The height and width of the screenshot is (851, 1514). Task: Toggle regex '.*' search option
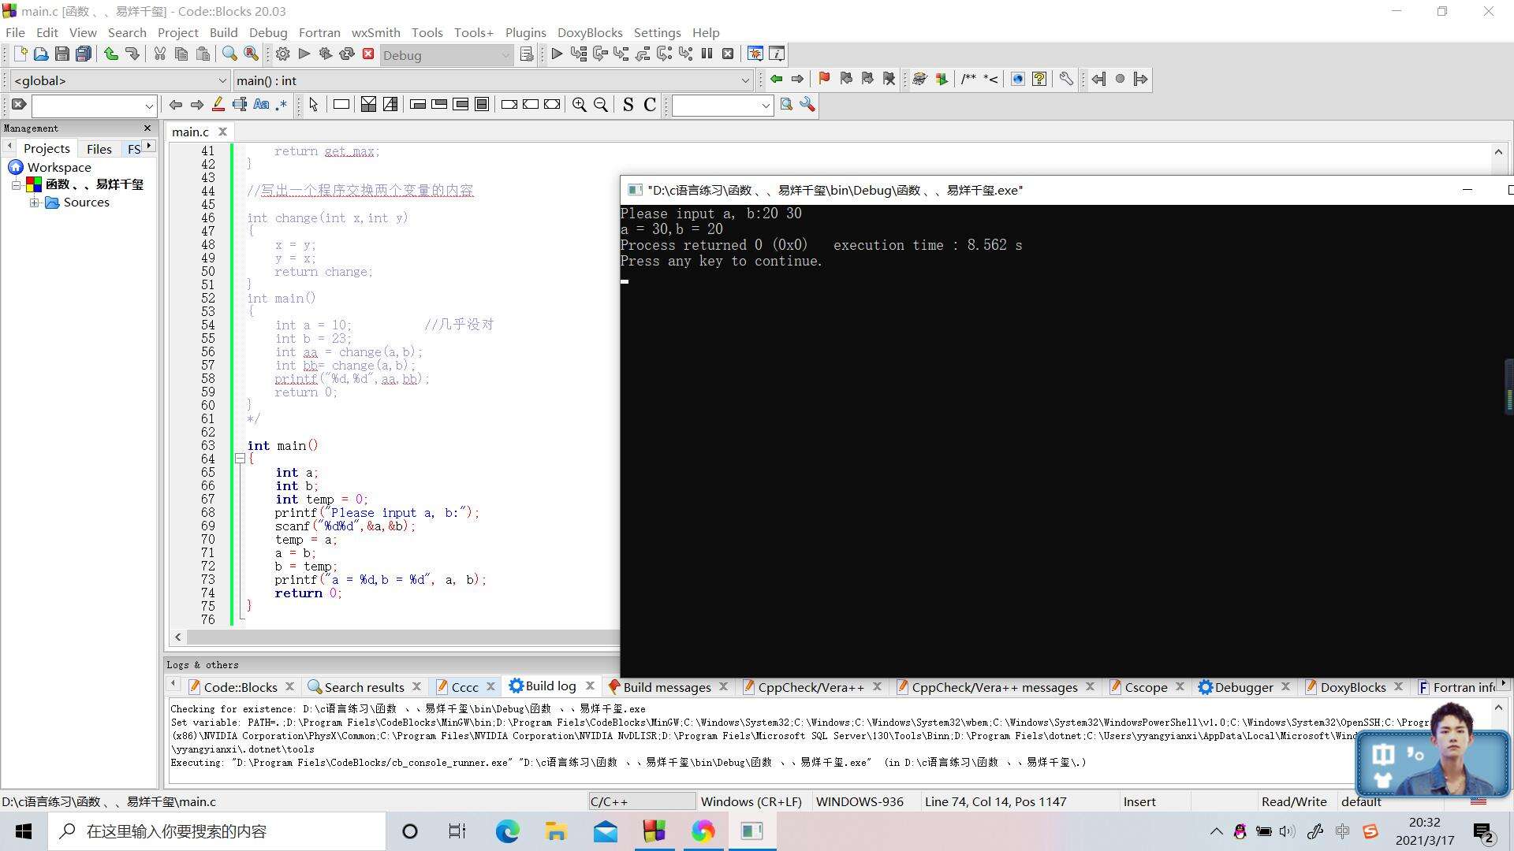point(282,105)
